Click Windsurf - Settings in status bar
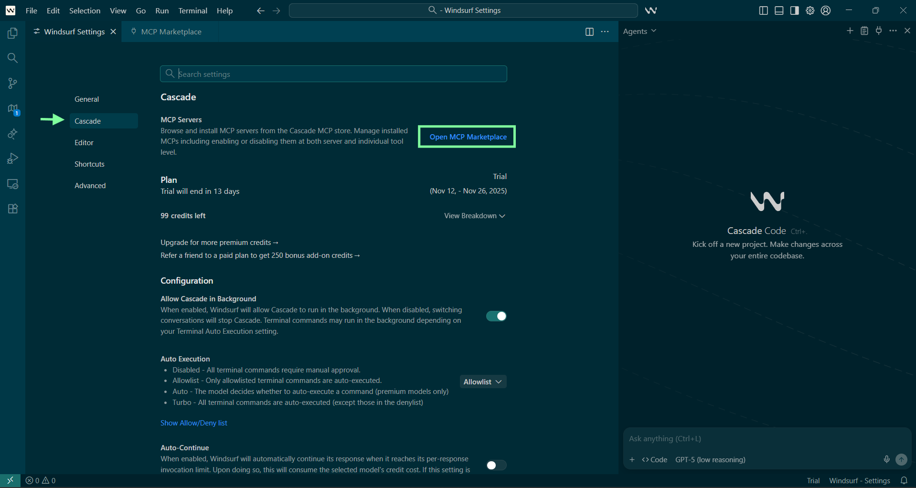Viewport: 916px width, 488px height. (860, 481)
